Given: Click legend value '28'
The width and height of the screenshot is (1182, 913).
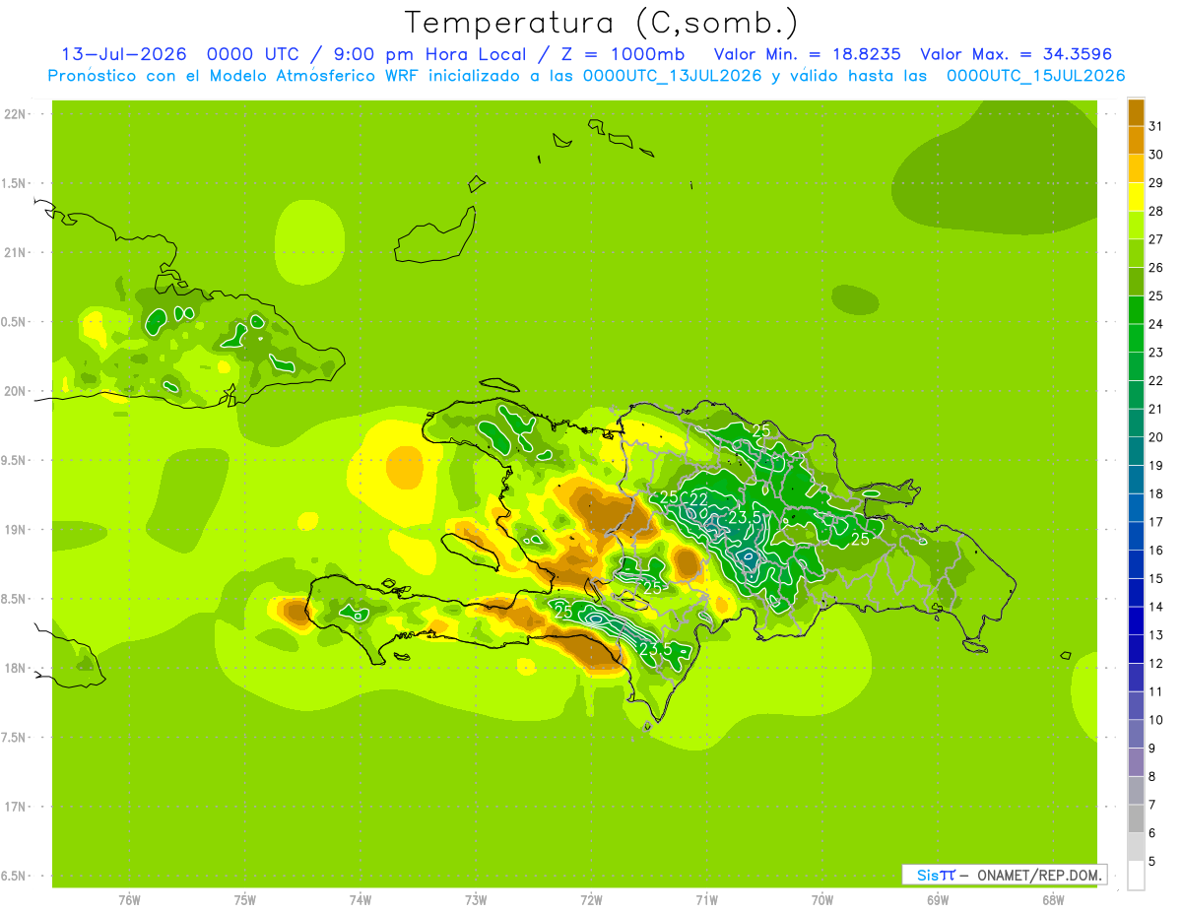Looking at the screenshot, I should [1155, 211].
